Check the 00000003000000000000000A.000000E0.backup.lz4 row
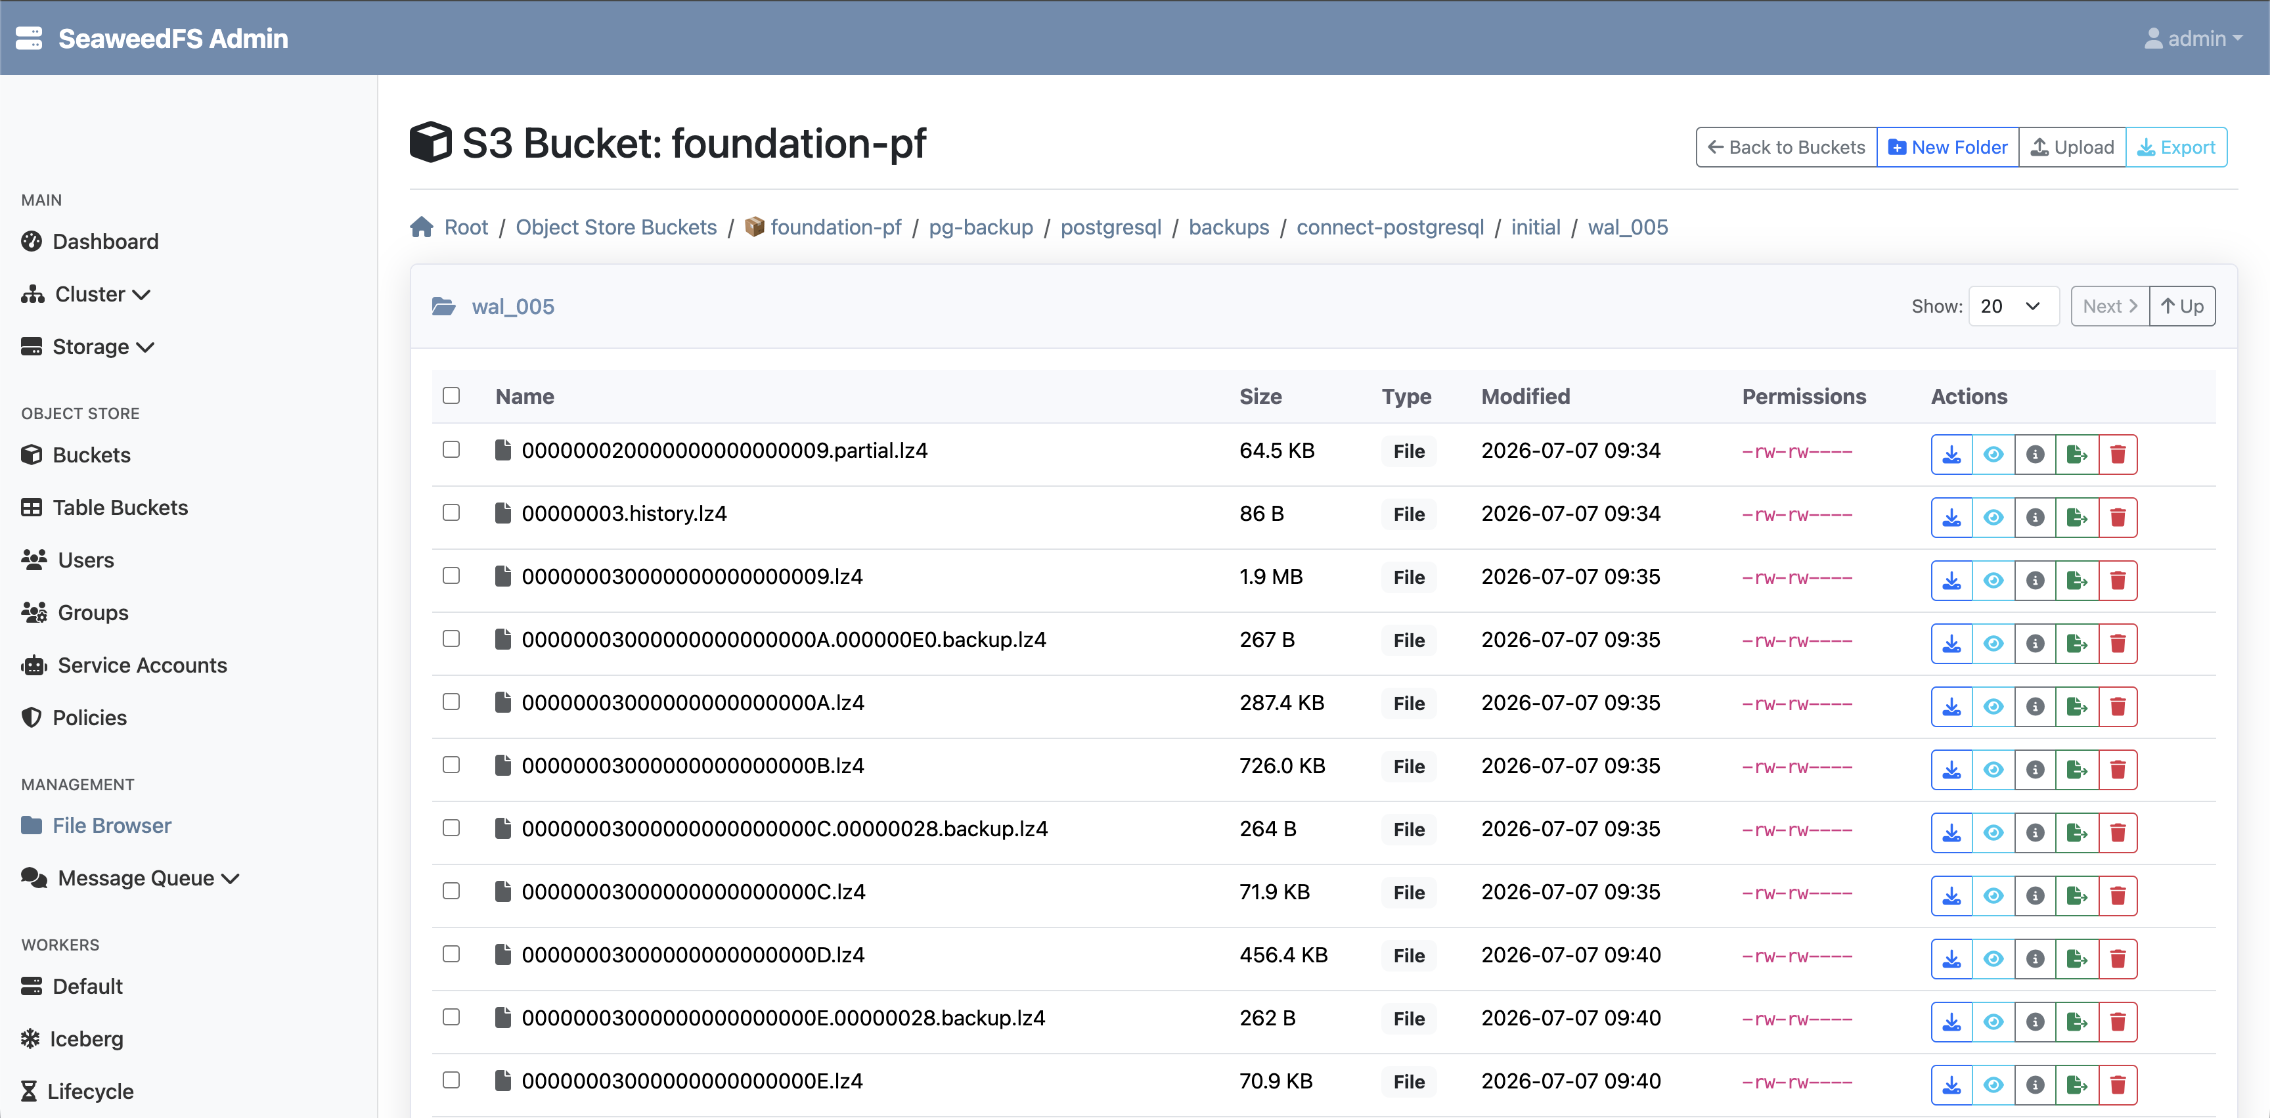Viewport: 2270px width, 1118px height. (451, 638)
